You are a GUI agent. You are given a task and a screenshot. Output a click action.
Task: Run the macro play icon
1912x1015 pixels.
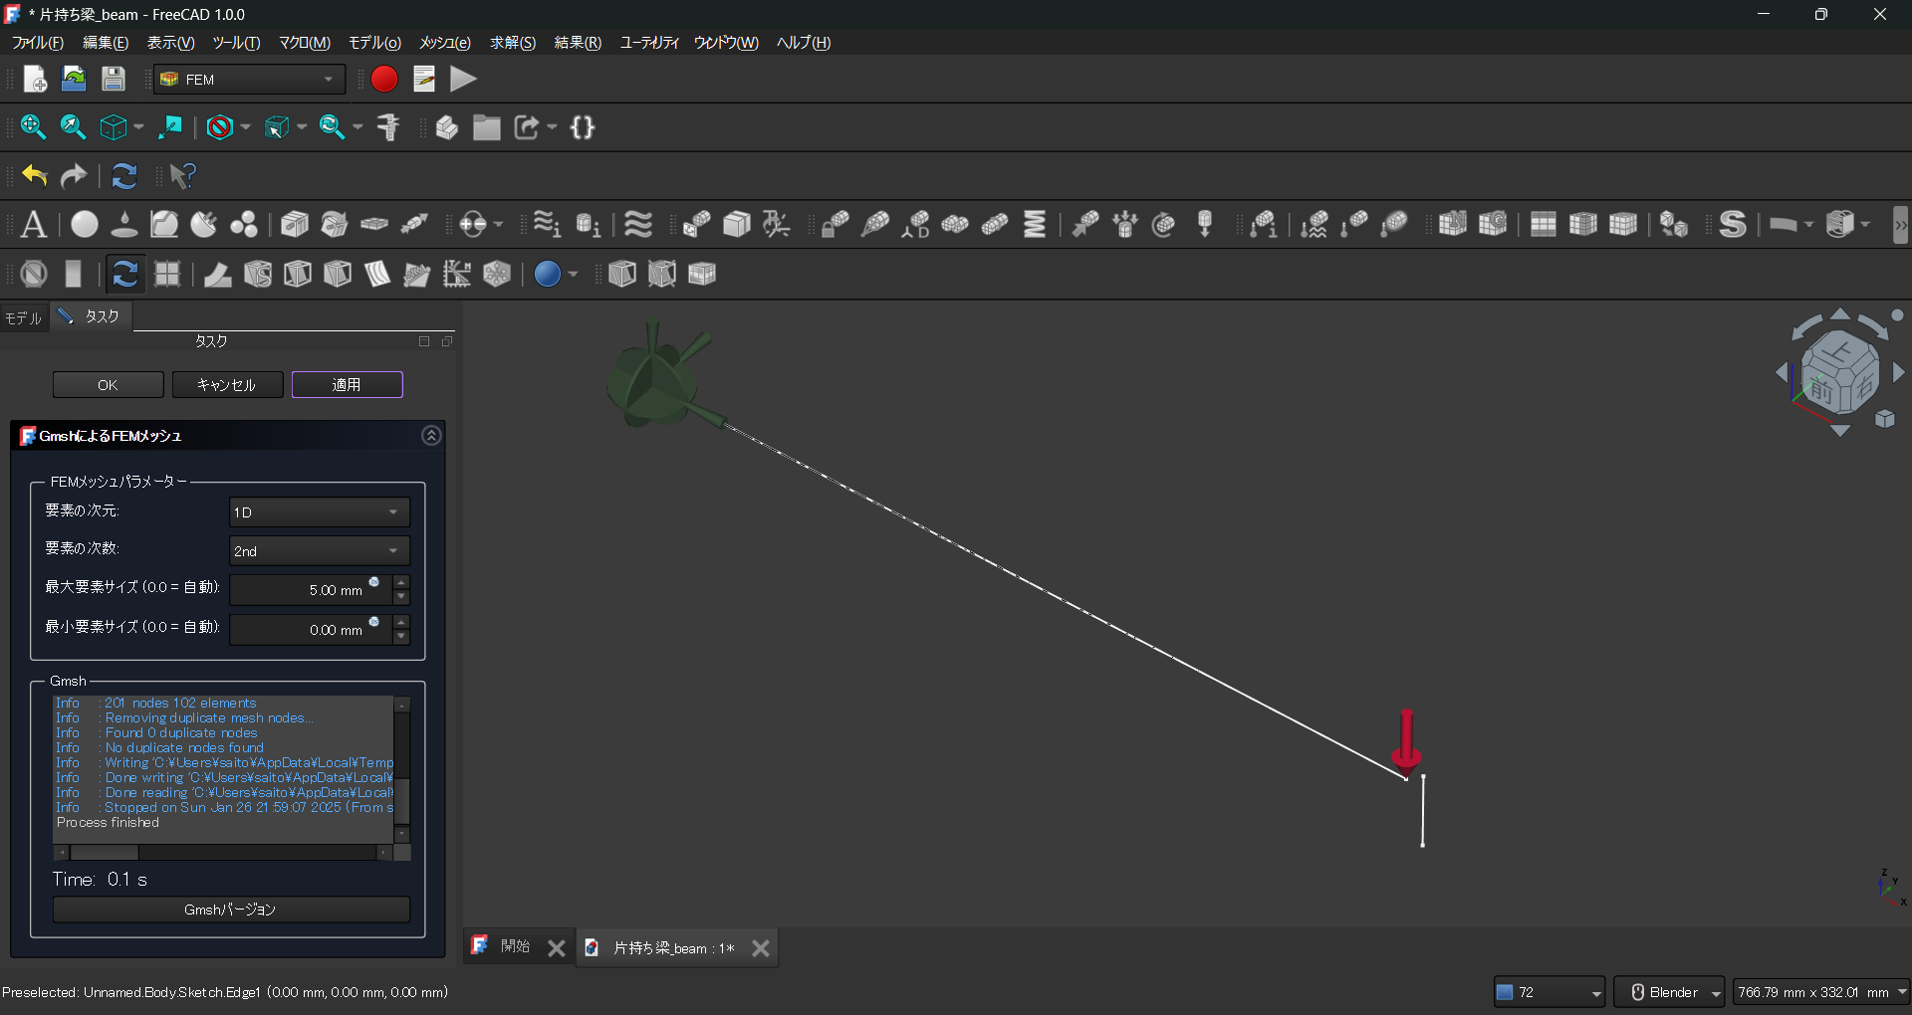point(463,79)
